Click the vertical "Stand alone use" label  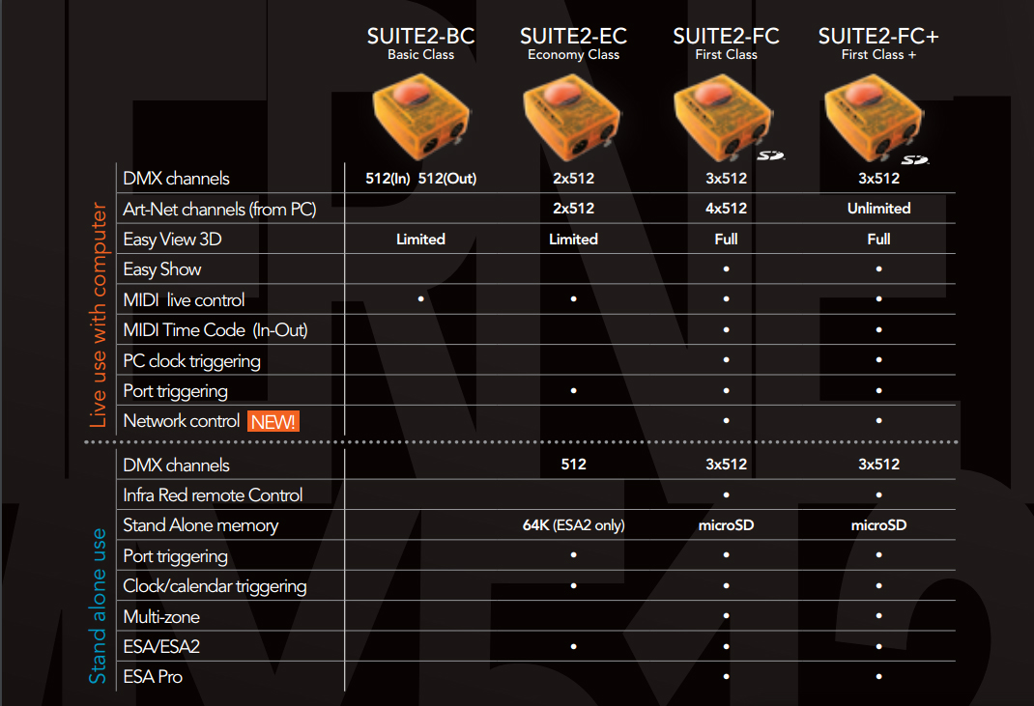point(99,606)
